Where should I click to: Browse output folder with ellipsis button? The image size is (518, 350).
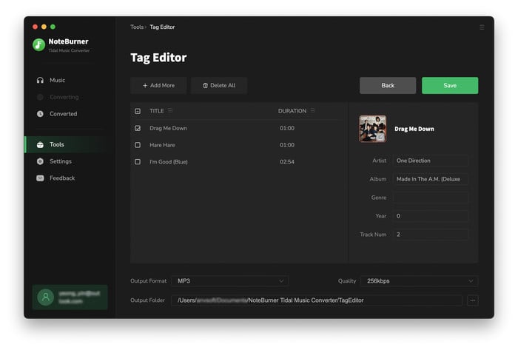click(472, 300)
